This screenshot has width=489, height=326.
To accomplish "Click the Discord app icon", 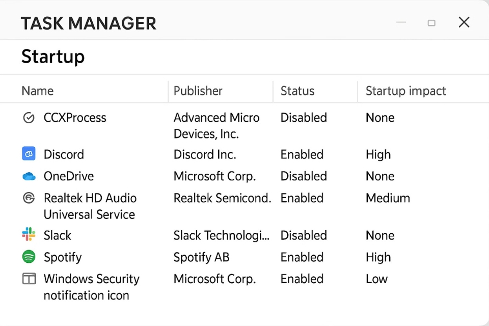I will (29, 154).
